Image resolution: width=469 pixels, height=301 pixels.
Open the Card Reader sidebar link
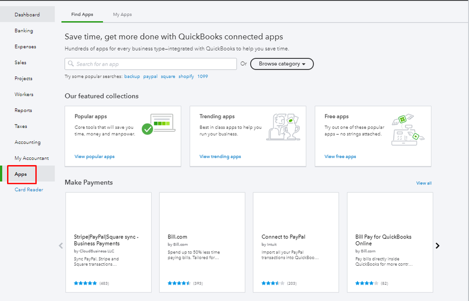pos(29,190)
